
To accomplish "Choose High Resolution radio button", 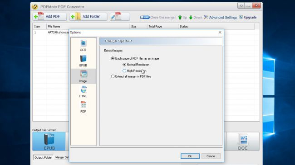I will click(x=134, y=71).
